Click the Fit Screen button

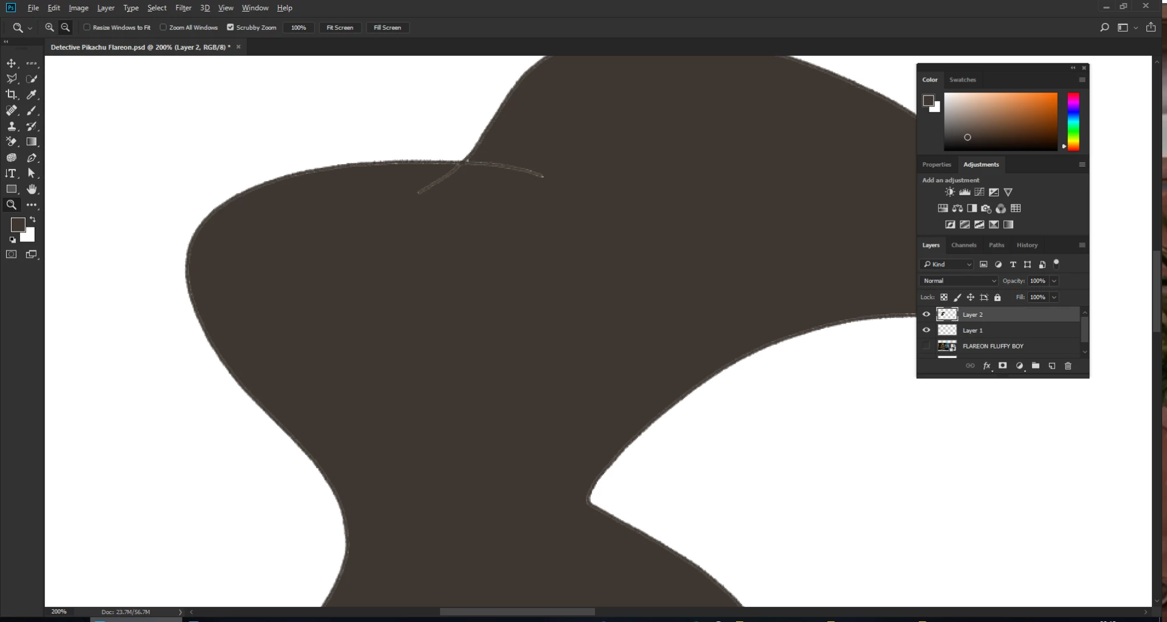point(340,27)
